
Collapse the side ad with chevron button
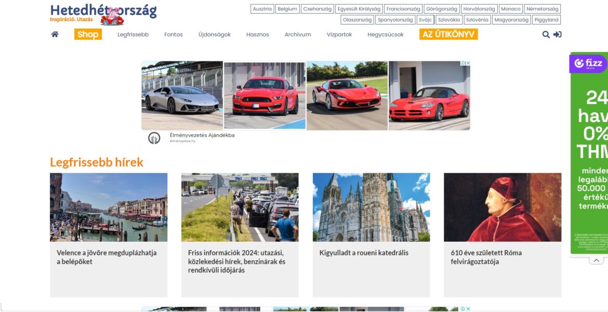(597, 260)
